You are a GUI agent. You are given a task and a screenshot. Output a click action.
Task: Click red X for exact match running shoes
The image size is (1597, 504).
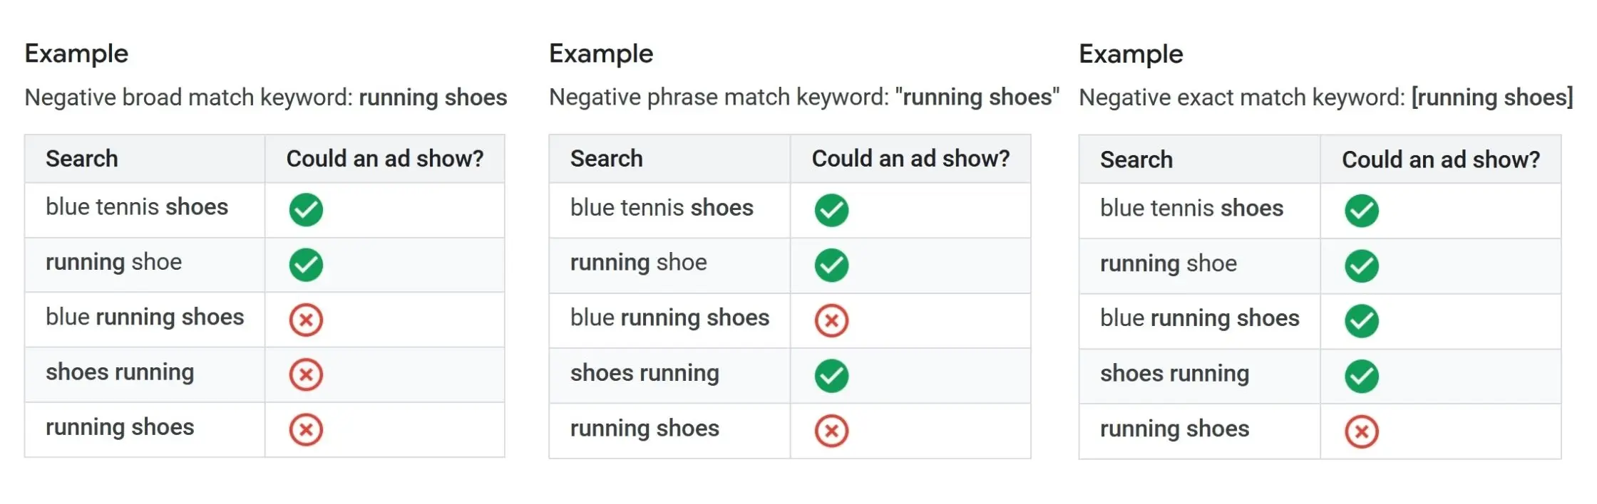tap(1361, 431)
